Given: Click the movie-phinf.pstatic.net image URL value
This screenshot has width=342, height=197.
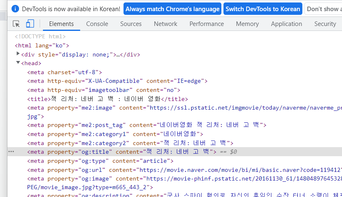Looking at the screenshot, I should point(244,179).
